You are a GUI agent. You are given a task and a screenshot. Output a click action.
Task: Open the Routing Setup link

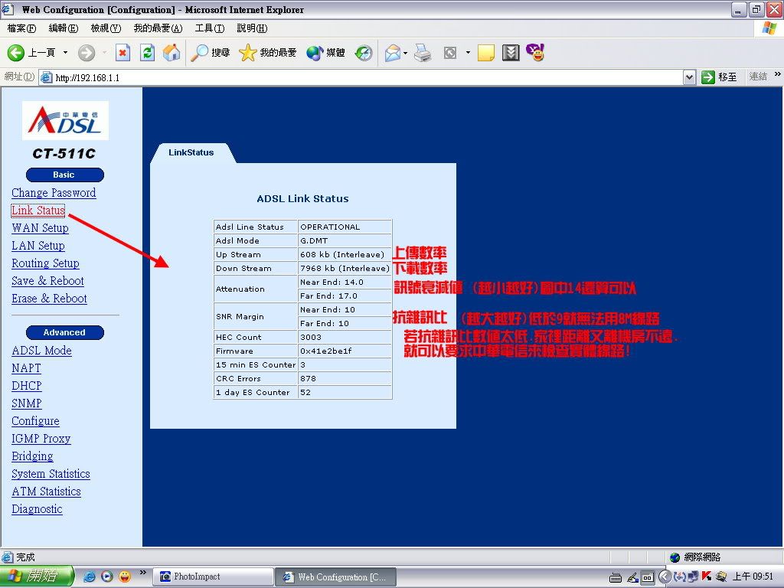(x=45, y=263)
